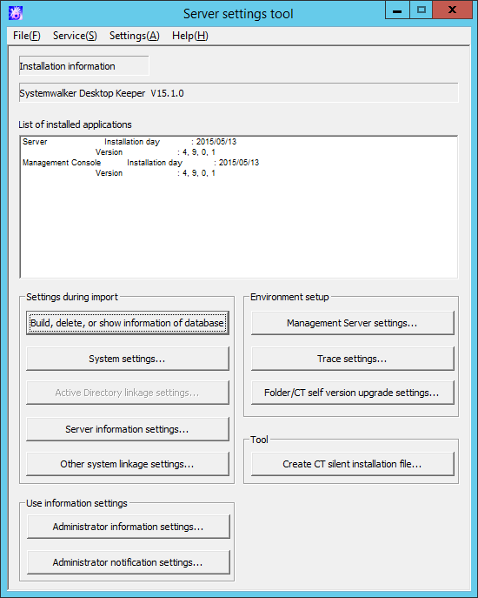This screenshot has width=478, height=598.
Task: Open Trace settings
Action: pos(352,359)
